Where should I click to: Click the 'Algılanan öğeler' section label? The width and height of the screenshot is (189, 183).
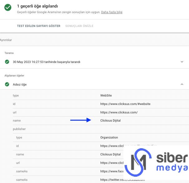[14, 76]
